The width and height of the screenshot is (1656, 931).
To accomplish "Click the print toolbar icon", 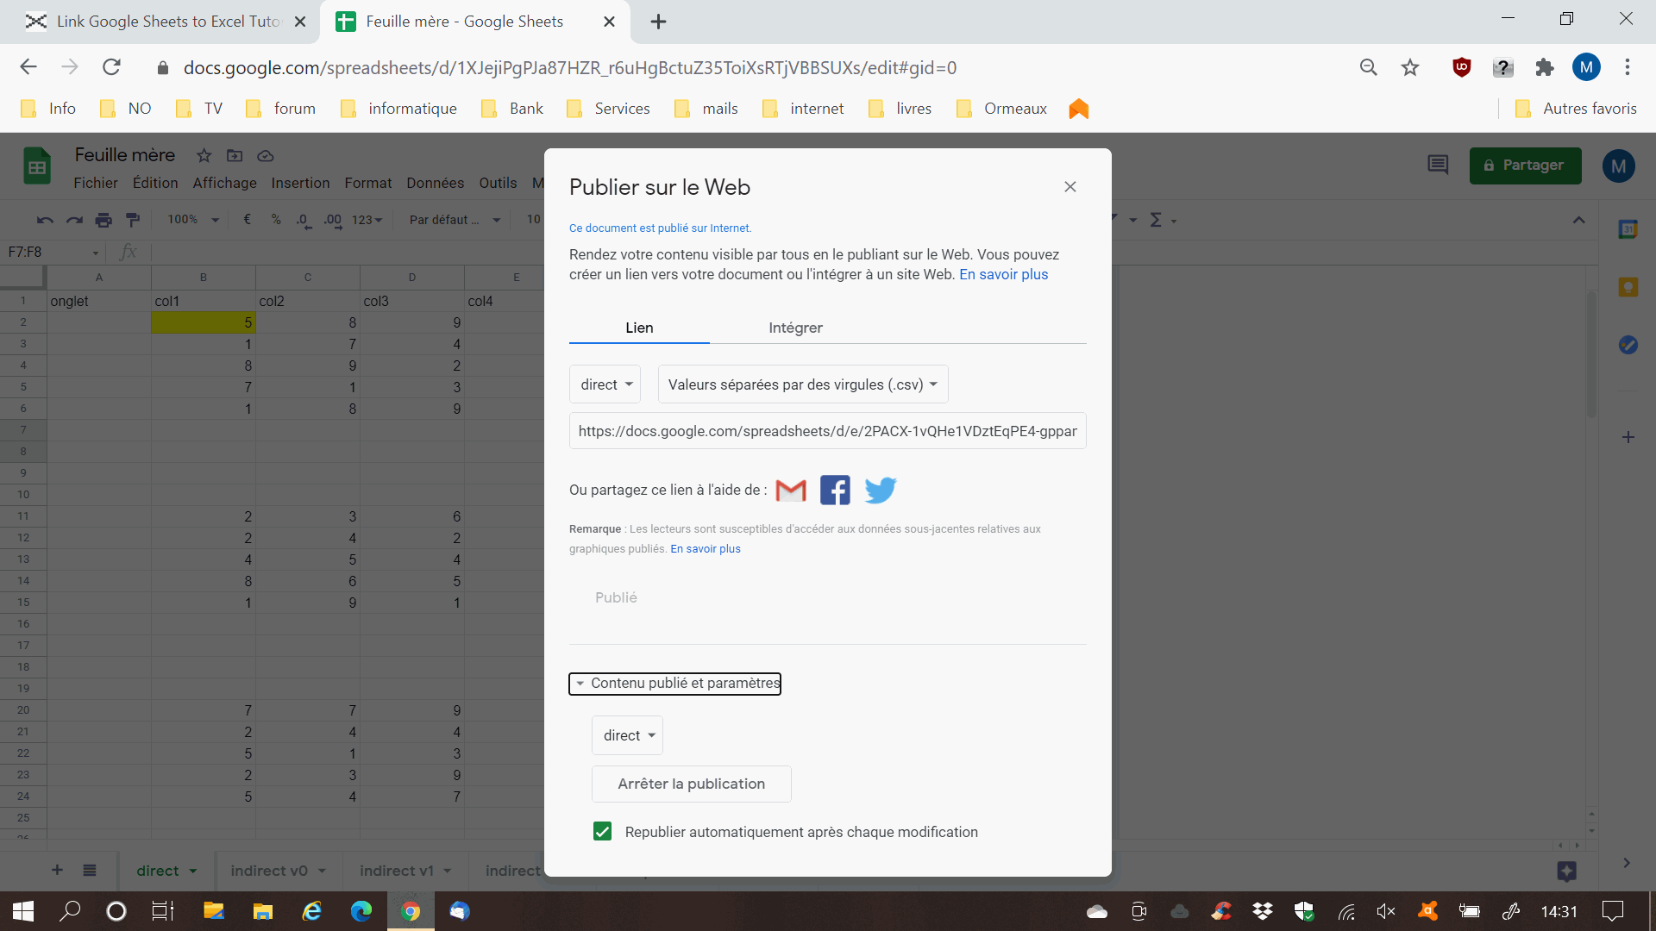I will [103, 220].
